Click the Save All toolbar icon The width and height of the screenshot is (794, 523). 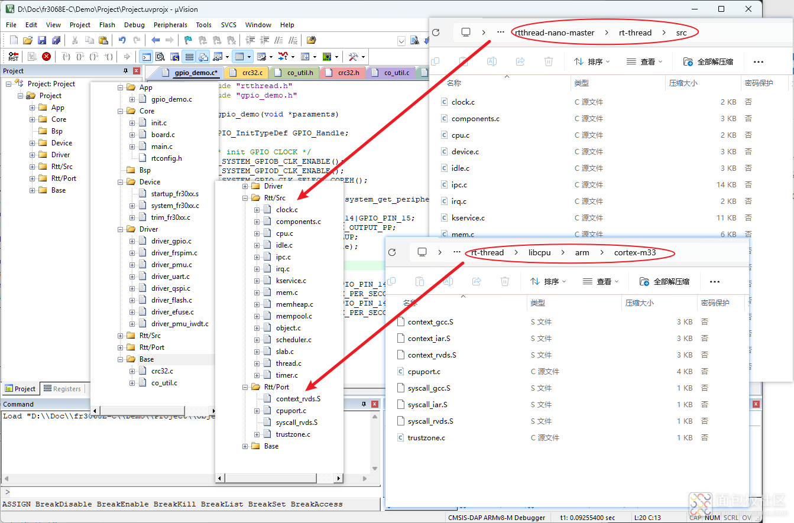[56, 40]
